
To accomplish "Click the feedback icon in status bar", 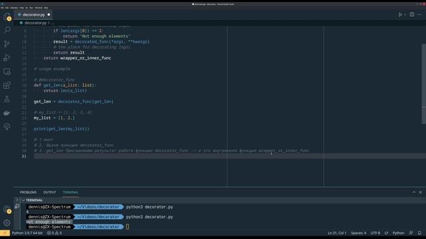I will click(411, 233).
